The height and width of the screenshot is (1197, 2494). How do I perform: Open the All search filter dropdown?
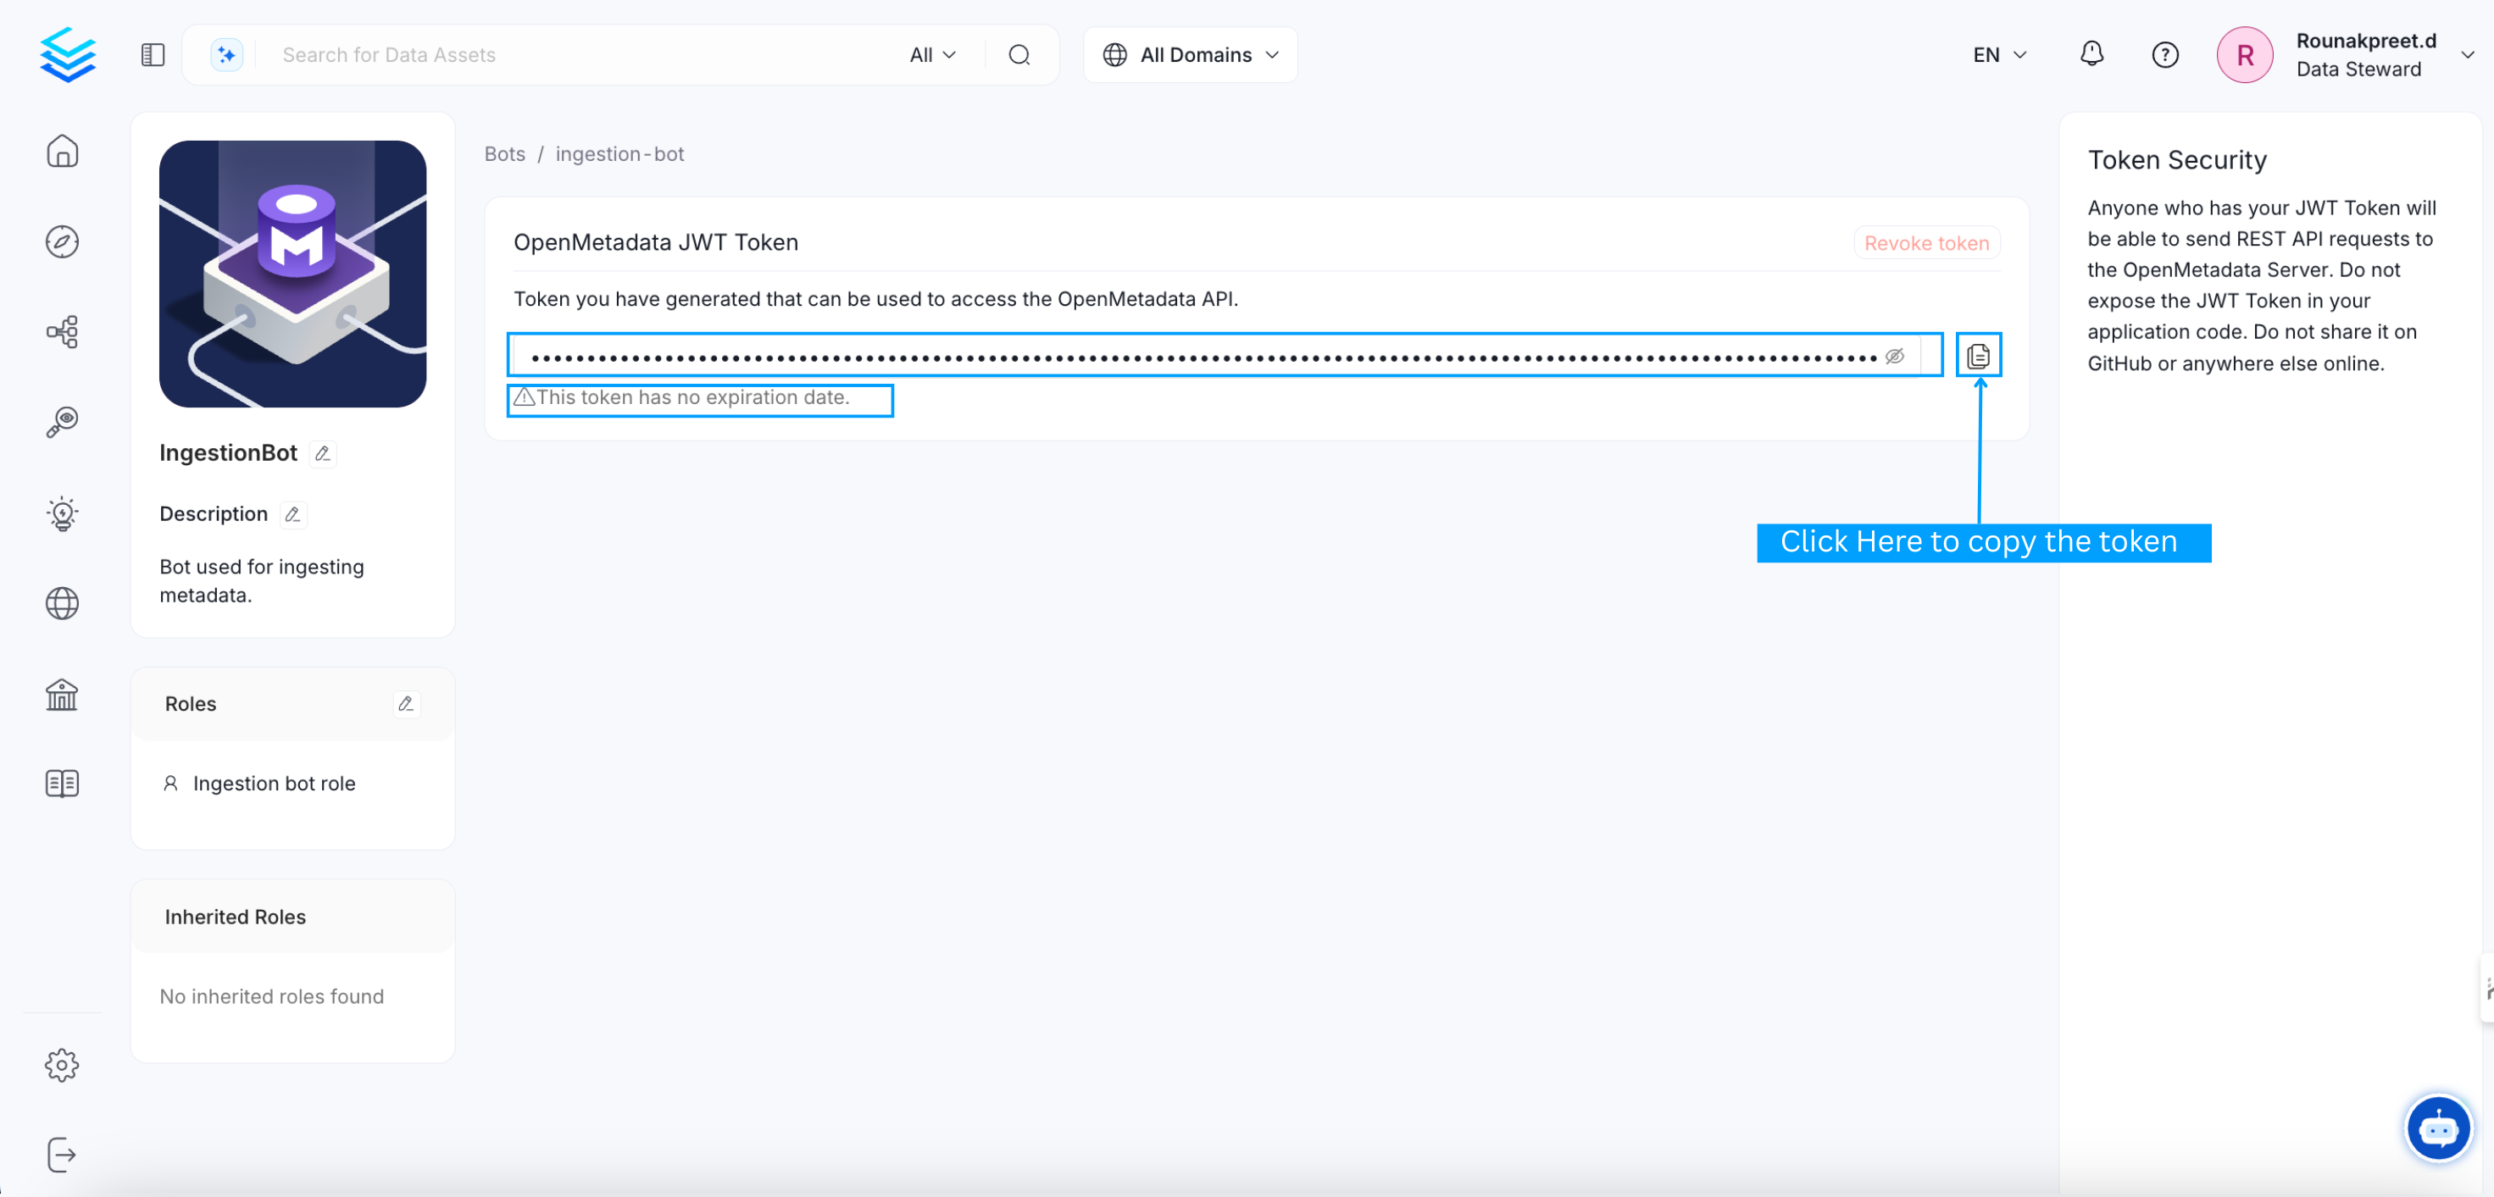[930, 55]
